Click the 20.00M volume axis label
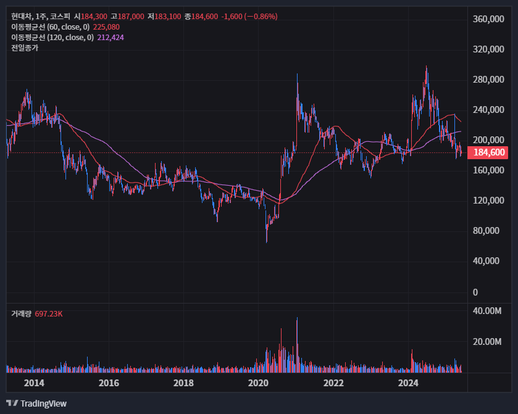This screenshot has width=518, height=414. coord(487,342)
